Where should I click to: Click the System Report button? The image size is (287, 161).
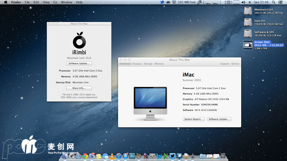pyautogui.click(x=194, y=119)
